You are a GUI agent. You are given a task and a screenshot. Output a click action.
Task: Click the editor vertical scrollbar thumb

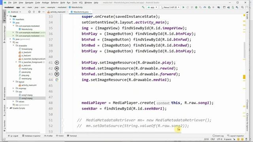pyautogui.click(x=244, y=50)
